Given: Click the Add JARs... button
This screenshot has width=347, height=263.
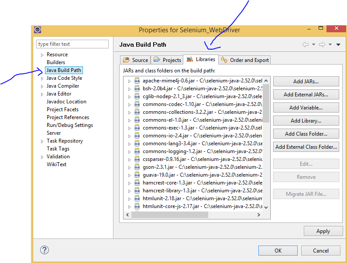Looking at the screenshot, I should (x=306, y=82).
